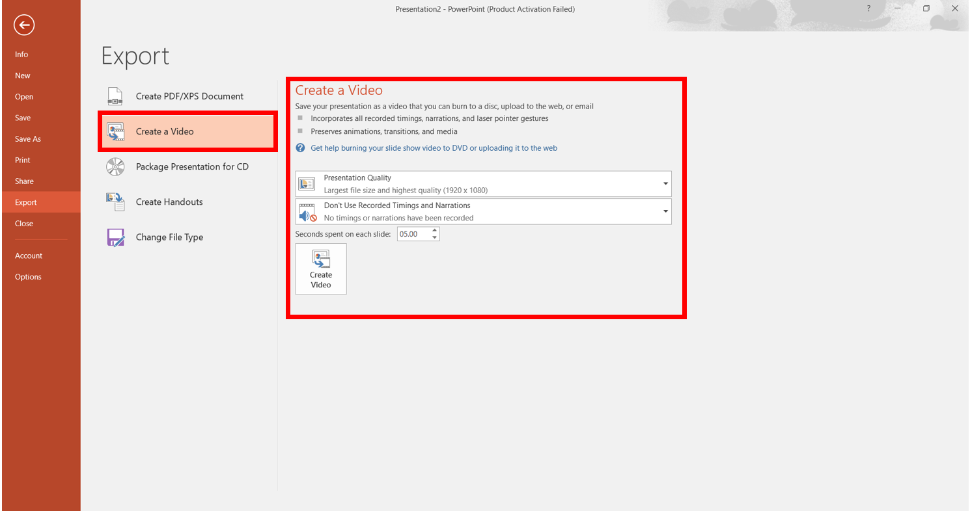Click the Create Handouts icon
Viewport: 970px width, 511px height.
[x=115, y=202]
